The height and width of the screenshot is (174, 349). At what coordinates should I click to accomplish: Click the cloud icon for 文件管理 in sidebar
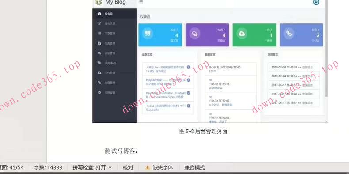pos(99,73)
